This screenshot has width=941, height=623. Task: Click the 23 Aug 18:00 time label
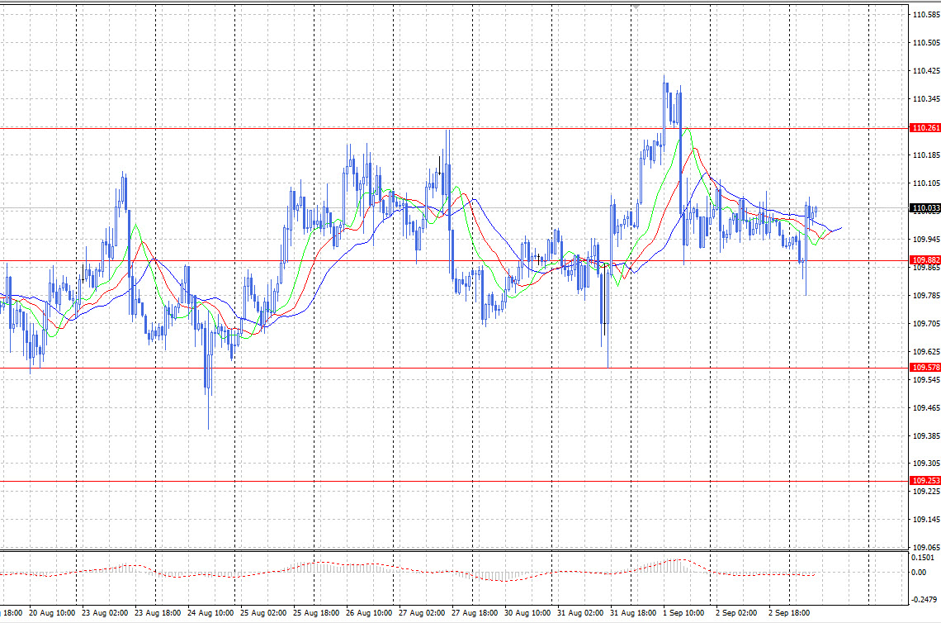click(x=158, y=613)
